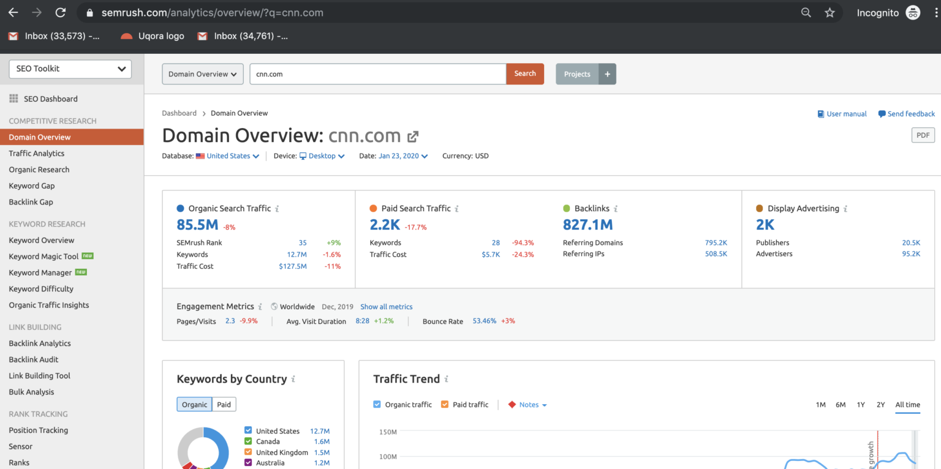Open the SEO Dashboard
This screenshot has height=469, width=941.
50,99
